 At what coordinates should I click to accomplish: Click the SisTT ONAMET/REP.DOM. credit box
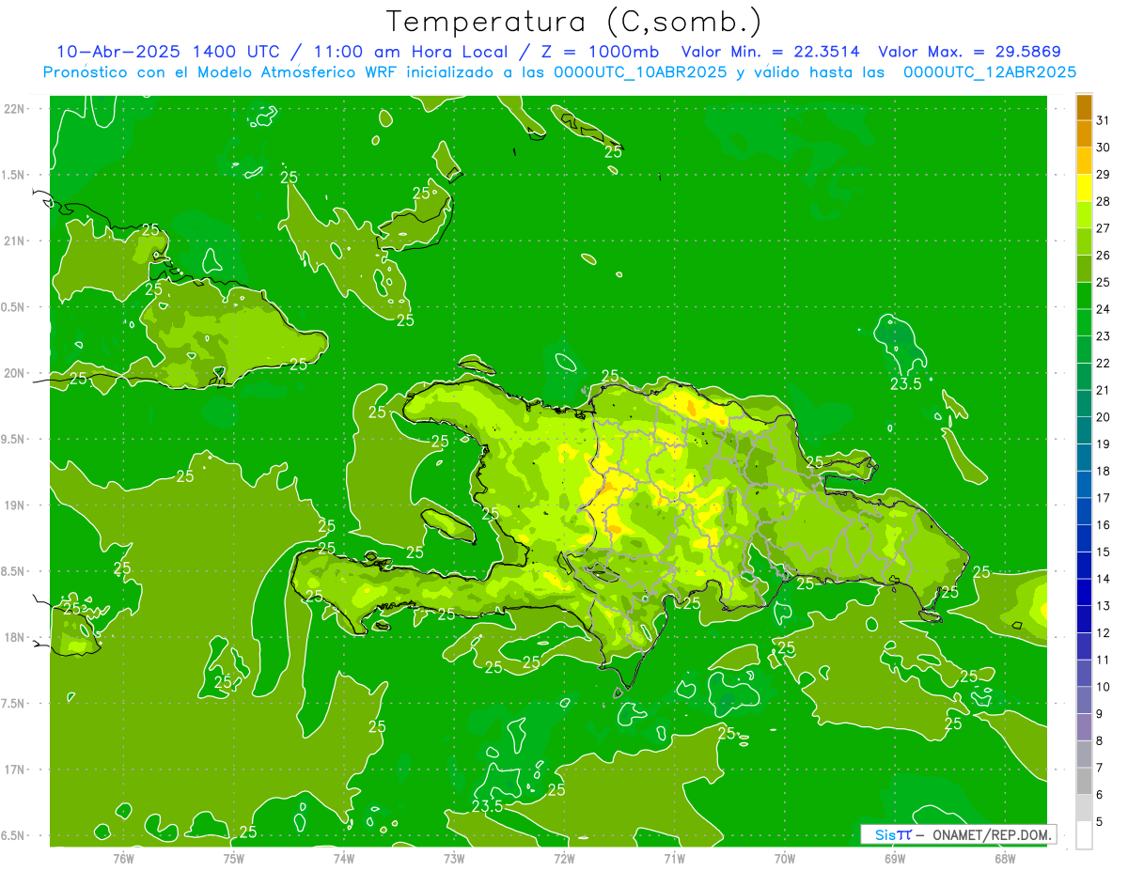pos(958,834)
